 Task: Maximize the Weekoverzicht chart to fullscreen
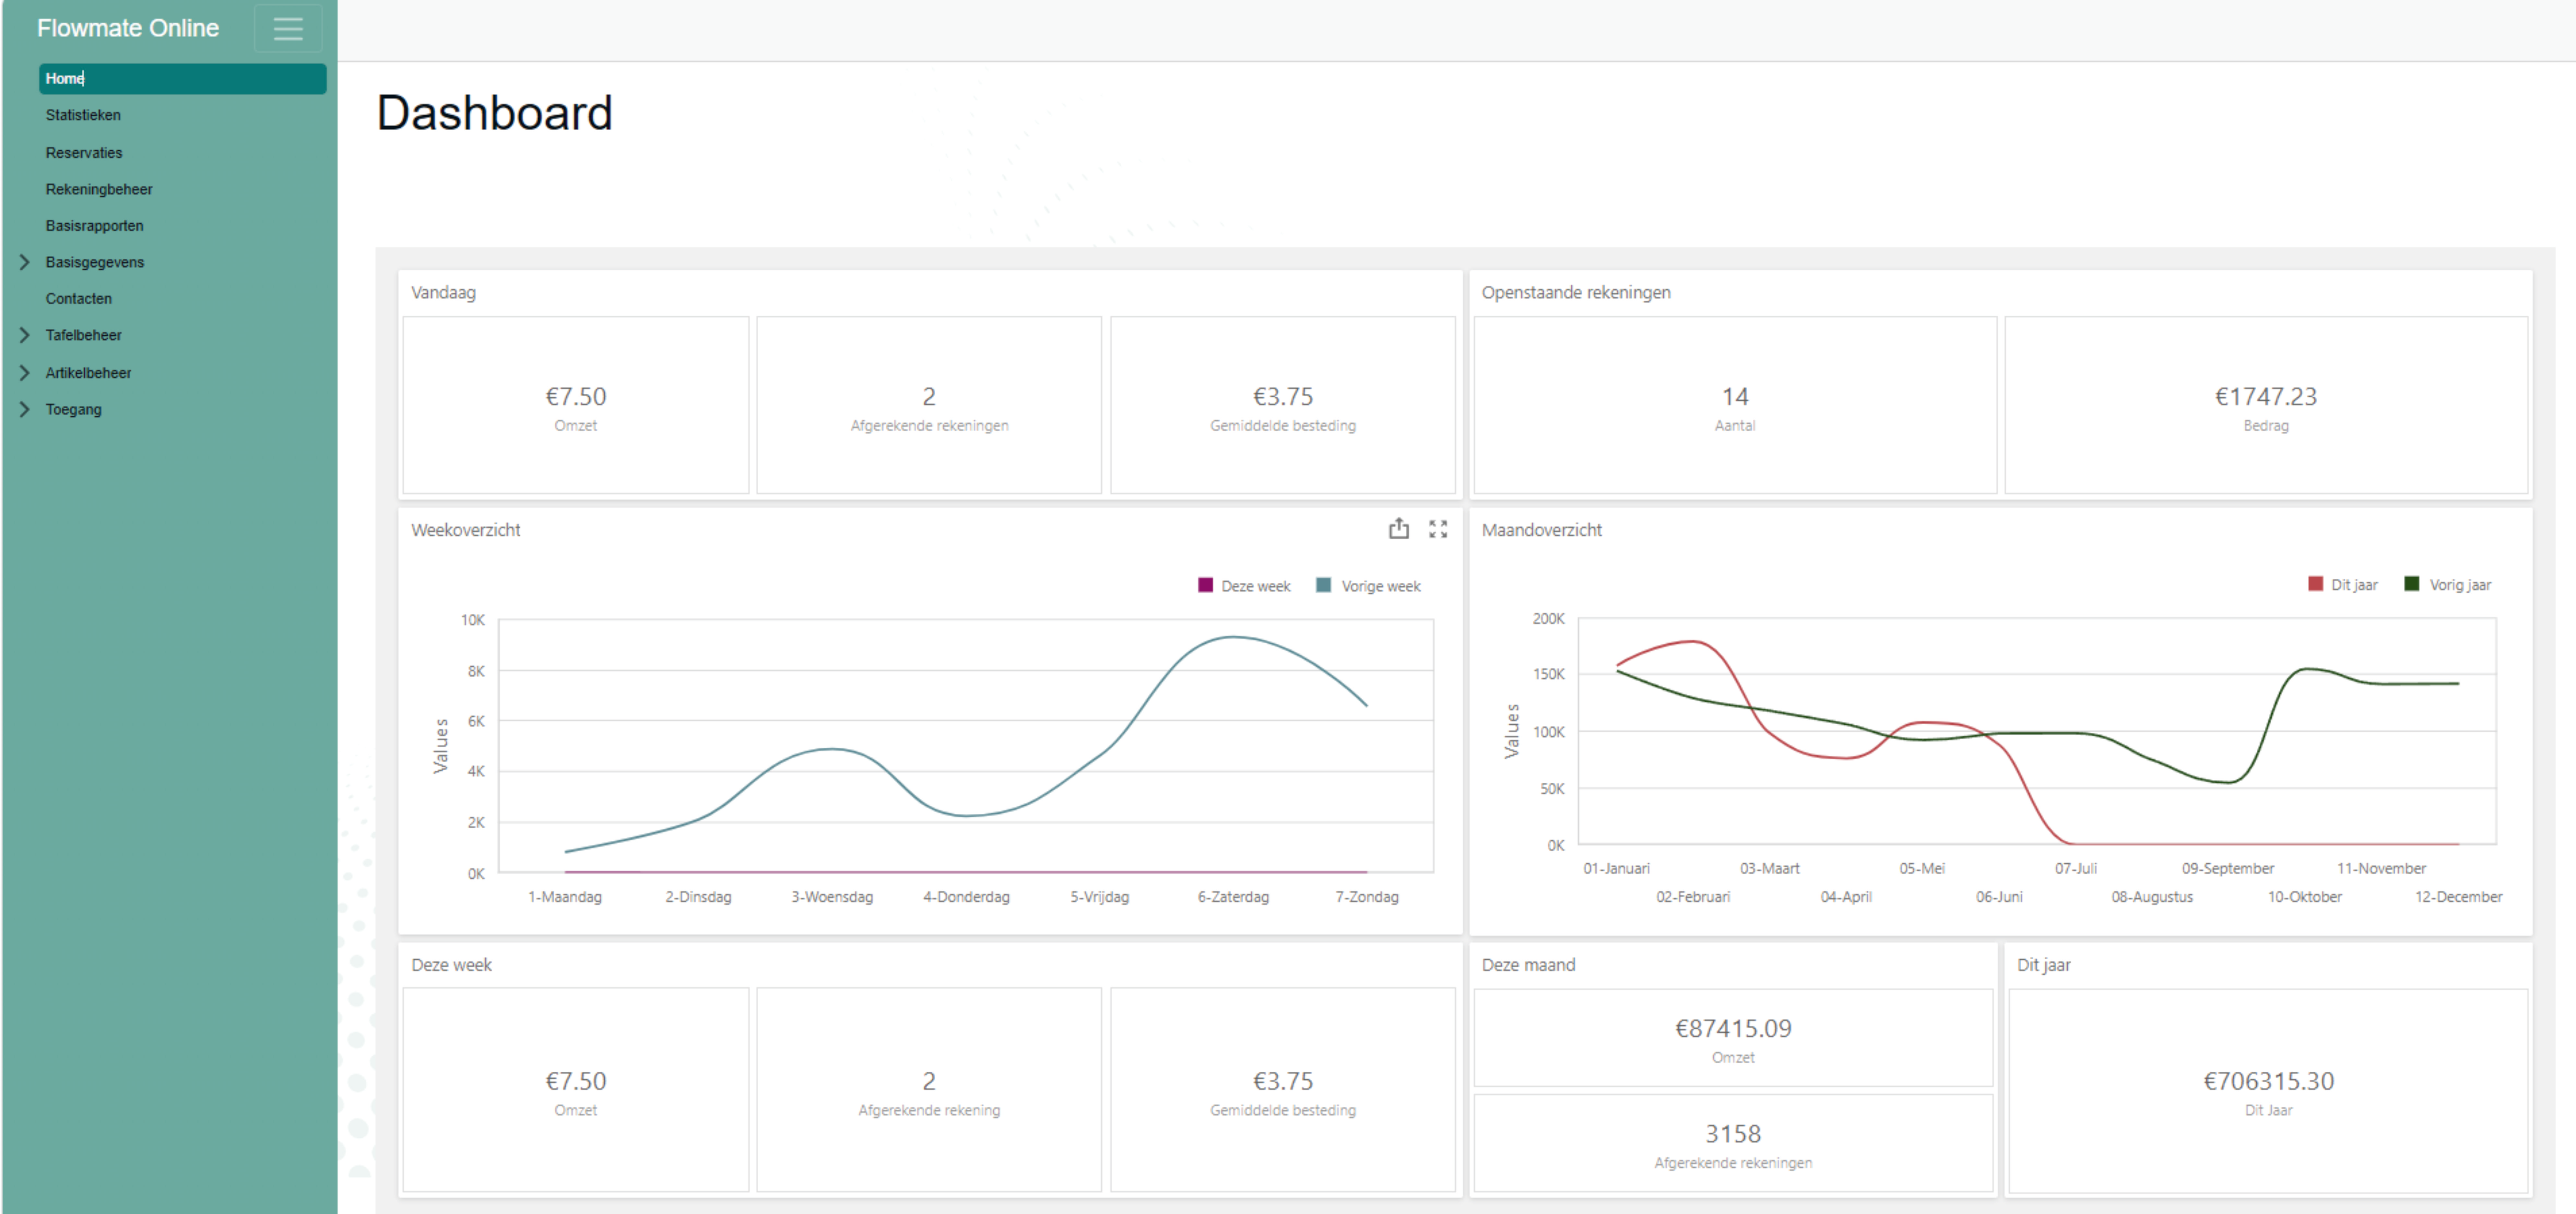[x=1438, y=529]
